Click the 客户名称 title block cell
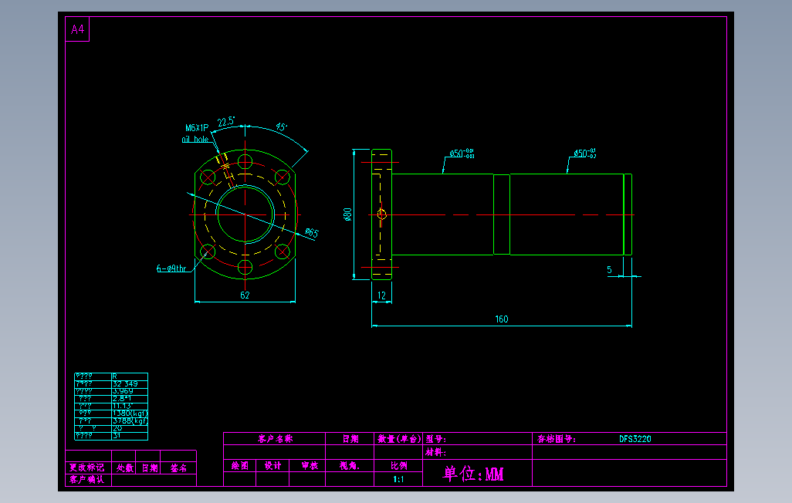 tap(275, 439)
